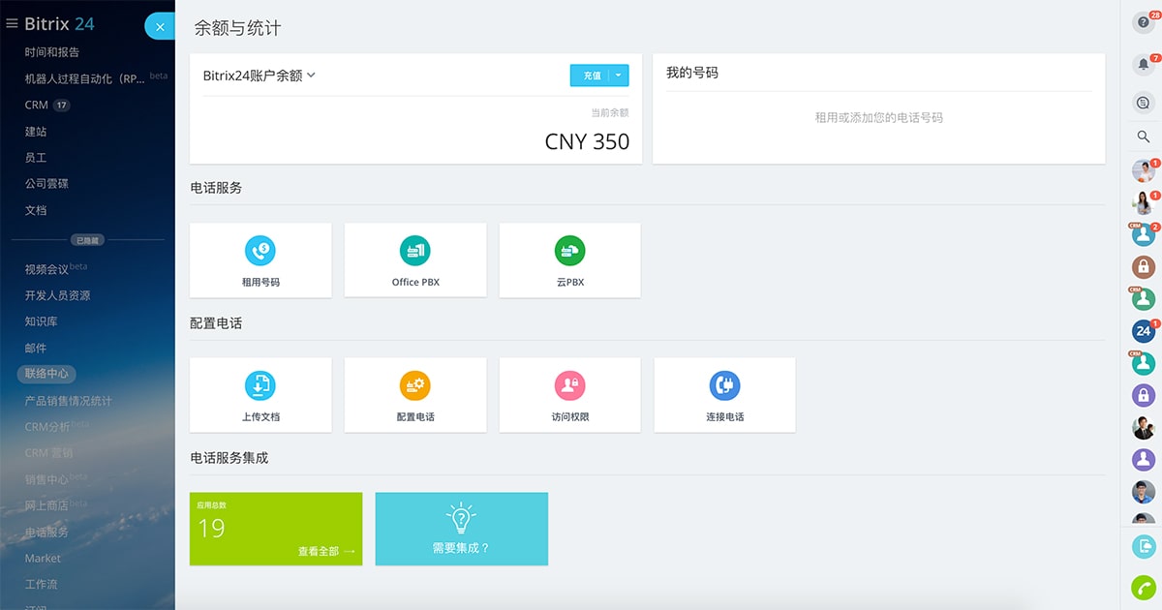Open CRM分析 in the sidebar
Image resolution: width=1162 pixels, height=610 pixels.
47,426
